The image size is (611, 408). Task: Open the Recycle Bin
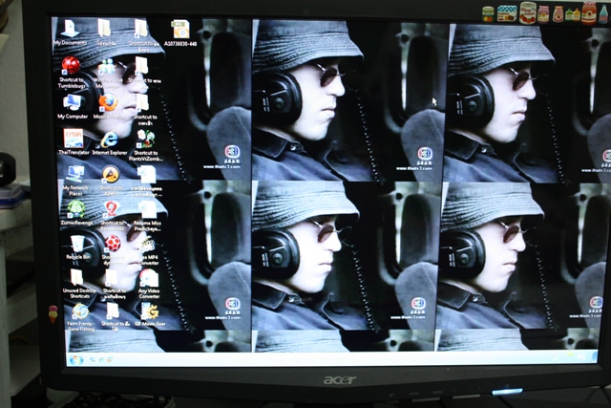coord(78,247)
